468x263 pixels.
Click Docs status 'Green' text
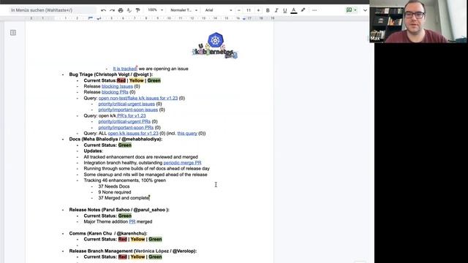pyautogui.click(x=125, y=145)
